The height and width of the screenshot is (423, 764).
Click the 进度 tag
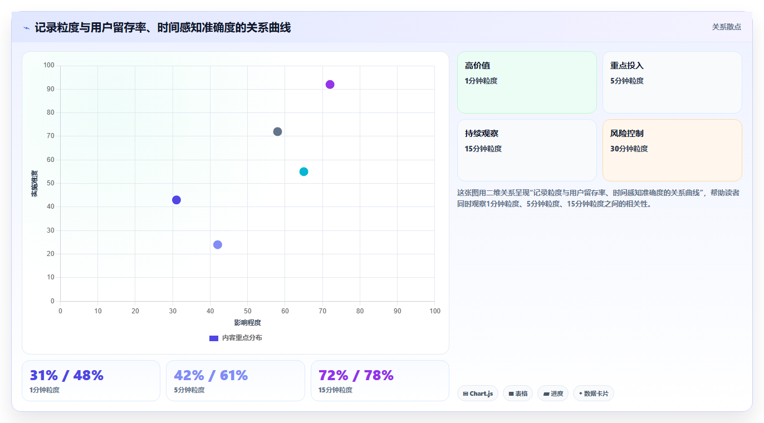coord(553,394)
